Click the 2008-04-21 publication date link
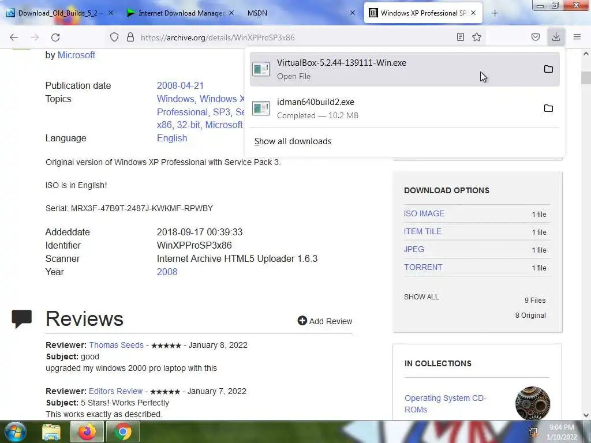Screen dimensions: 591x443 click(180, 85)
